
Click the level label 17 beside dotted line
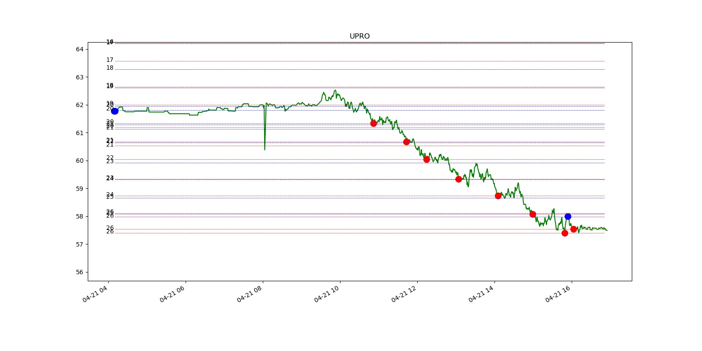pyautogui.click(x=110, y=60)
